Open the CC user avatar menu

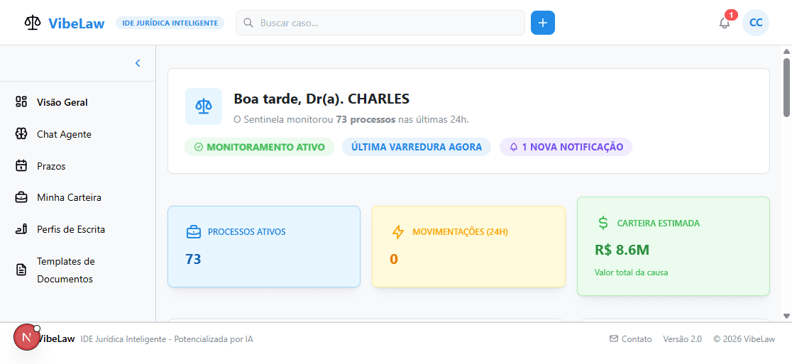click(756, 23)
